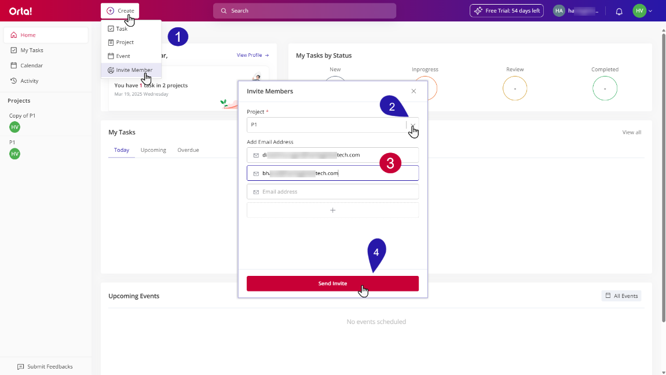666x375 pixels.
Task: Open the Free Trial days left badge
Action: point(506,11)
